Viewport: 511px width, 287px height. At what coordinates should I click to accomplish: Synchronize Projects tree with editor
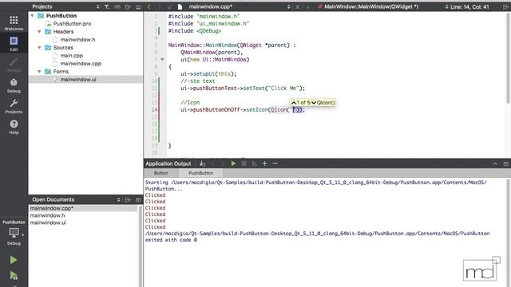117,6
